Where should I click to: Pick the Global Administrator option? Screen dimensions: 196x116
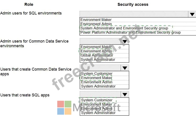pos(104,55)
